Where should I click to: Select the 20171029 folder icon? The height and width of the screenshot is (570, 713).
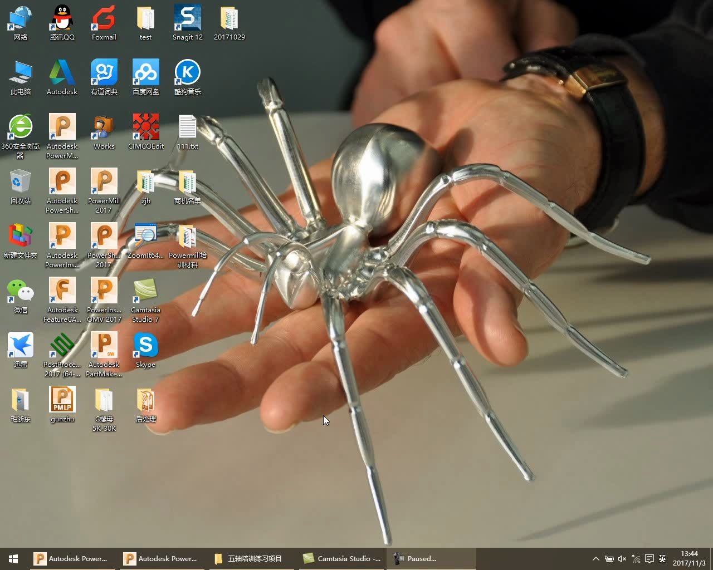pos(229,23)
